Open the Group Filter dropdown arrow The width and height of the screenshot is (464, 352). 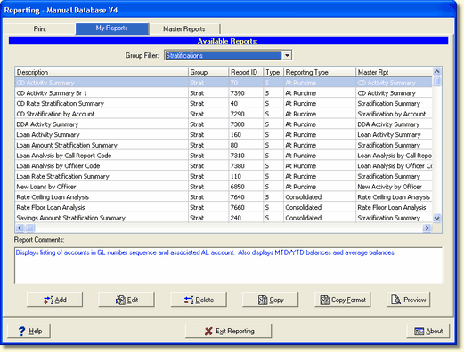[x=287, y=55]
